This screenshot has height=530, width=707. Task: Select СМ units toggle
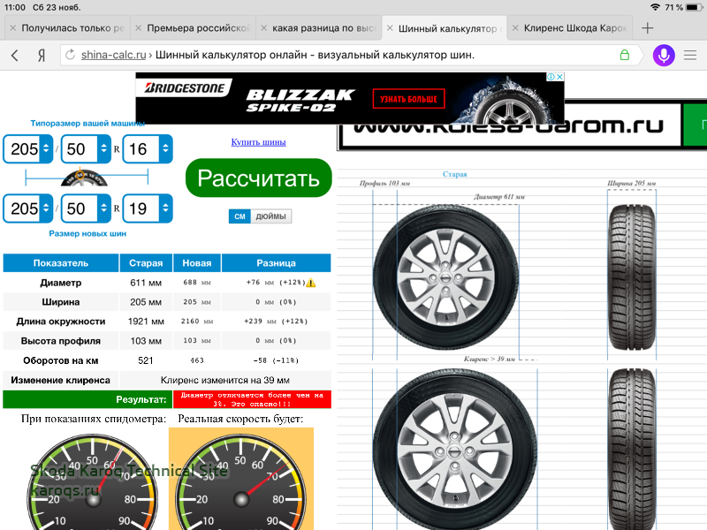click(239, 216)
